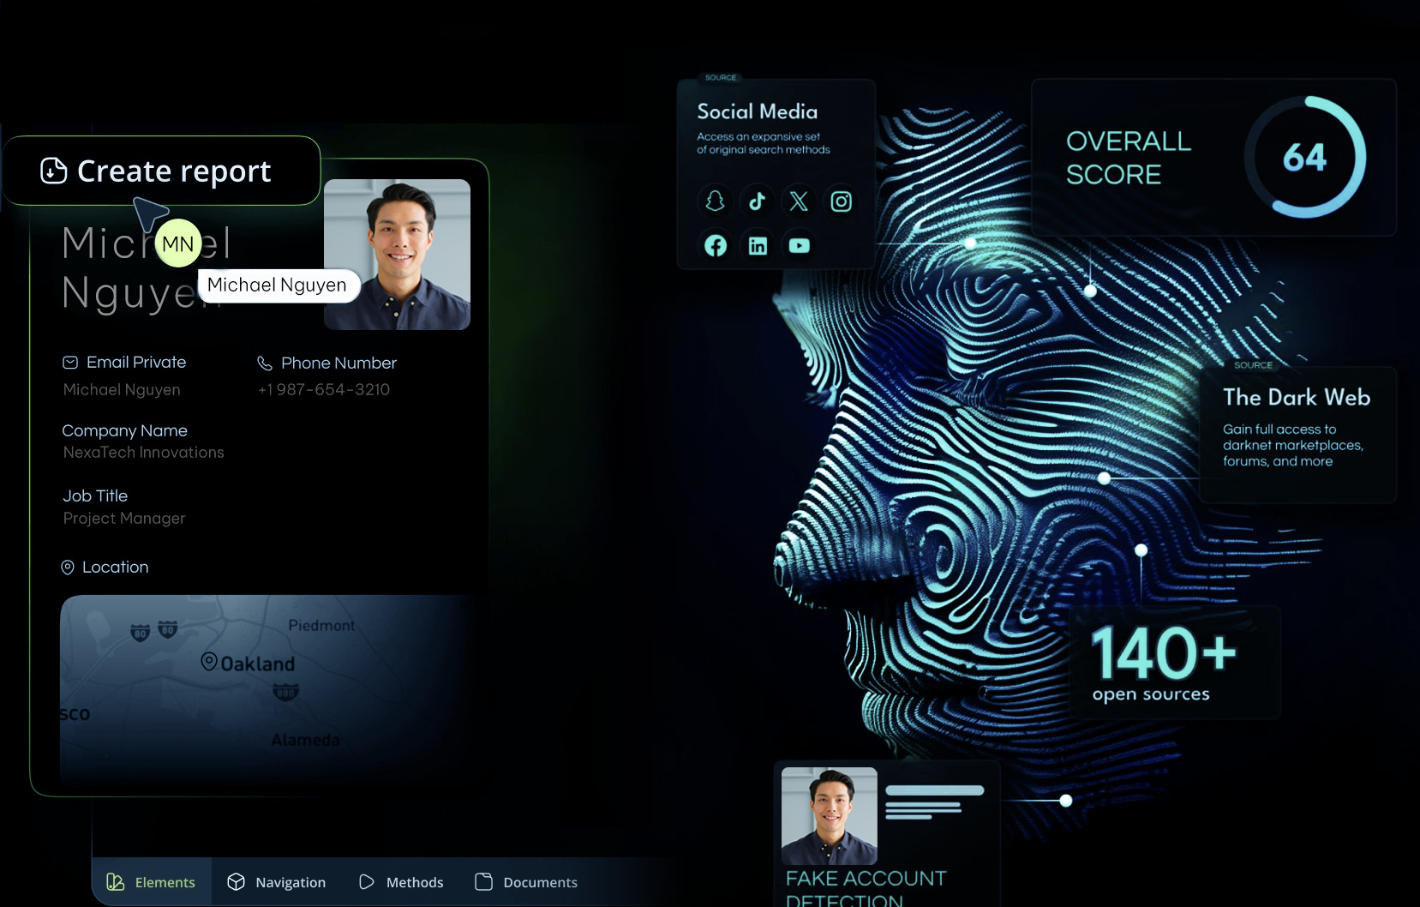This screenshot has height=907, width=1420.
Task: Open the Navigation tab
Action: click(276, 882)
